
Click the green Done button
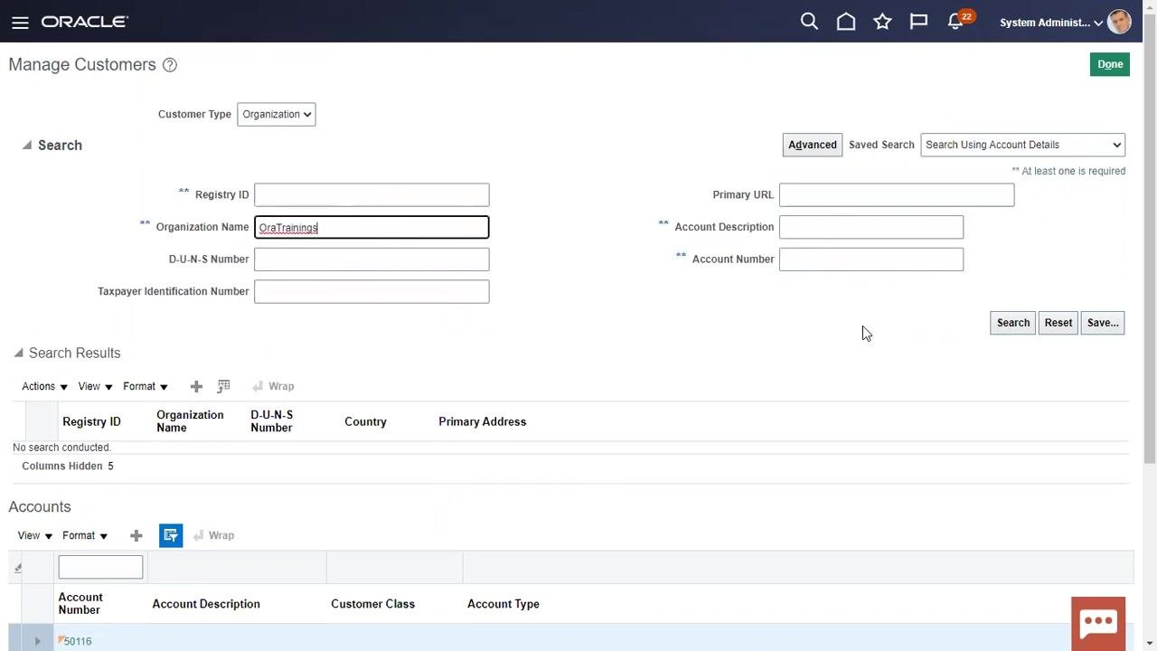1110,64
